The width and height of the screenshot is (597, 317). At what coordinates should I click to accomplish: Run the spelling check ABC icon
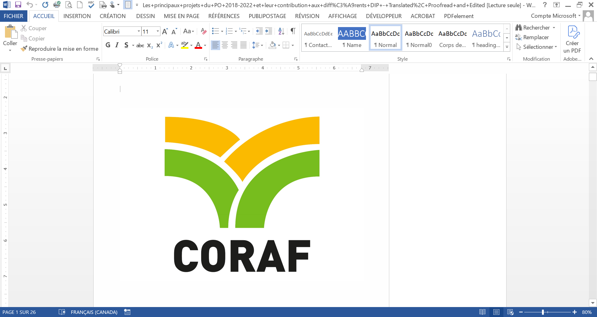[x=91, y=4]
